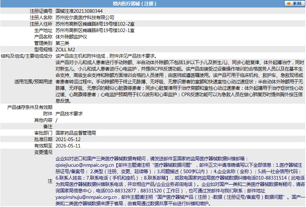
Task: Click the label 适用范围/预期用途
Action: click(x=33, y=82)
